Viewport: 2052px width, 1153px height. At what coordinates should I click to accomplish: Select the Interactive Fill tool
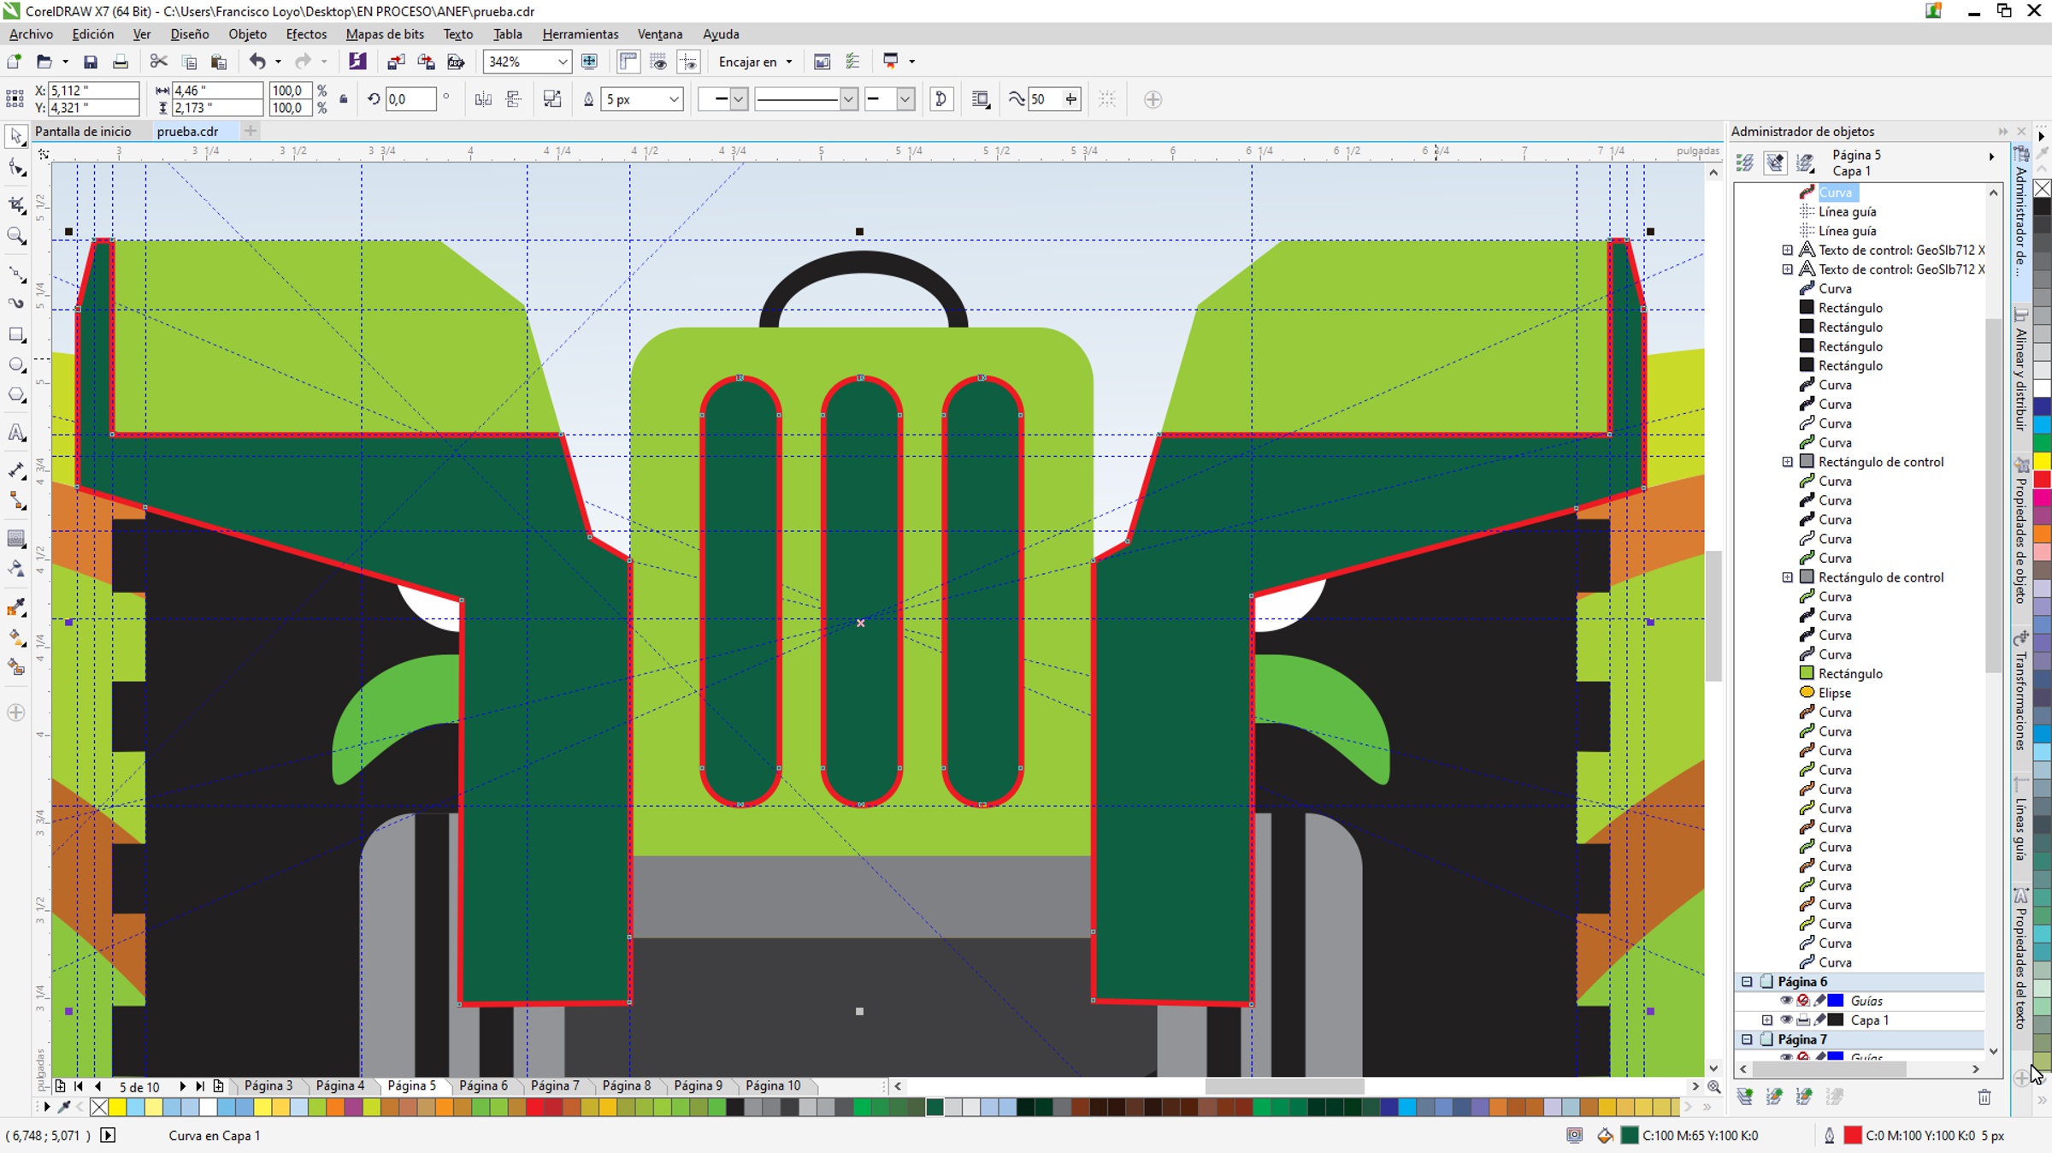[x=16, y=637]
